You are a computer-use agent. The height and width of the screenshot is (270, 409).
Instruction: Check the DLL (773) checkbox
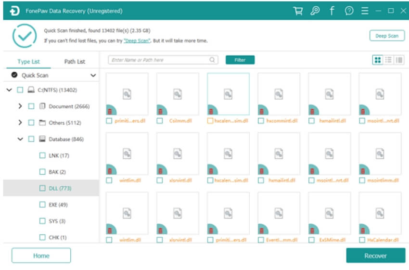coord(42,188)
